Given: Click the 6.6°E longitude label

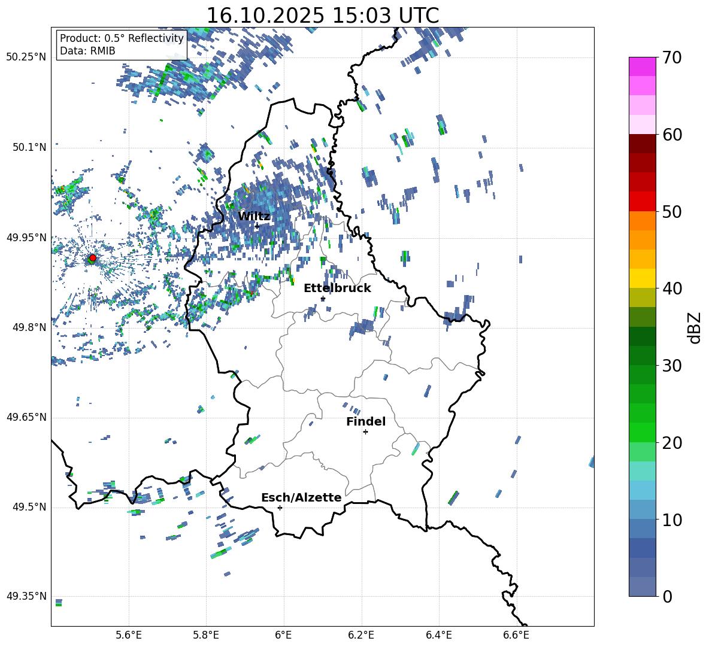Looking at the screenshot, I should (x=516, y=635).
